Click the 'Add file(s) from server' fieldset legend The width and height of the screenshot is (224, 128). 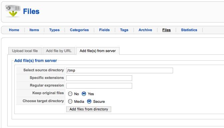pos(36,61)
